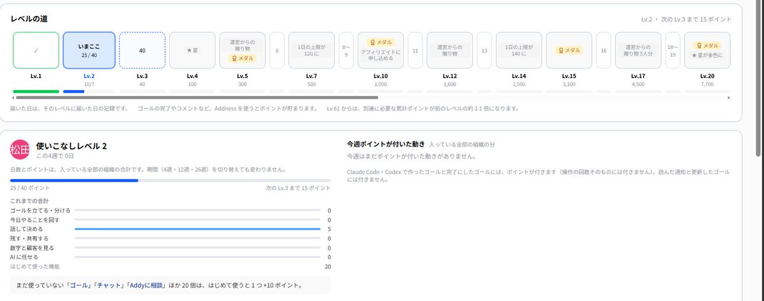The height and width of the screenshot is (301, 764).
Task: Click the Lv.12 label
Action: point(449,76)
